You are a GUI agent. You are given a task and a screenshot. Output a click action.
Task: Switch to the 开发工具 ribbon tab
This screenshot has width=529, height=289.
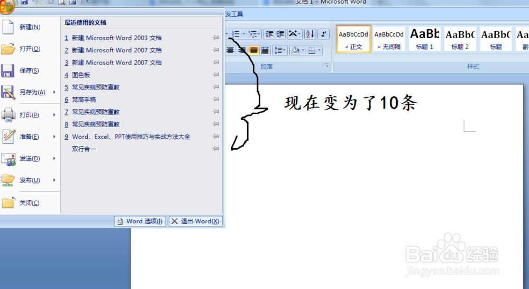[234, 14]
